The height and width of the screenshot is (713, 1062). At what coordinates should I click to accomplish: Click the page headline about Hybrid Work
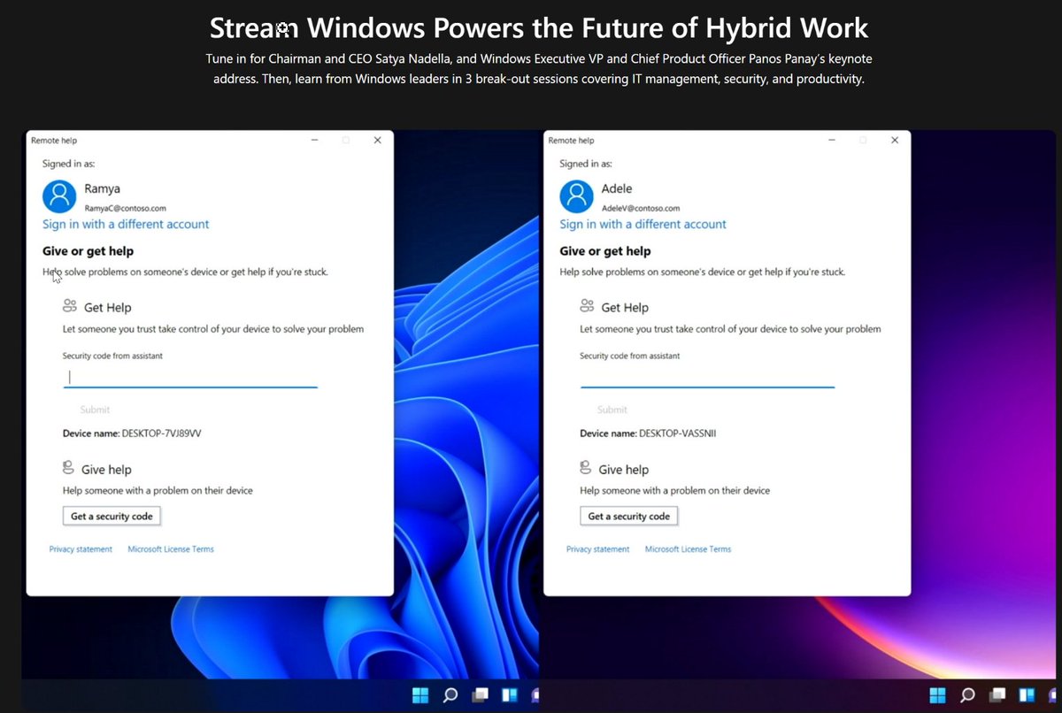point(539,28)
